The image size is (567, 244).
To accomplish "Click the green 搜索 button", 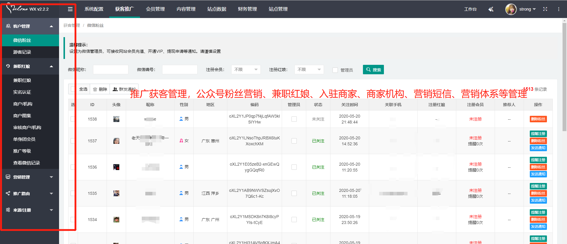I will pos(373,70).
